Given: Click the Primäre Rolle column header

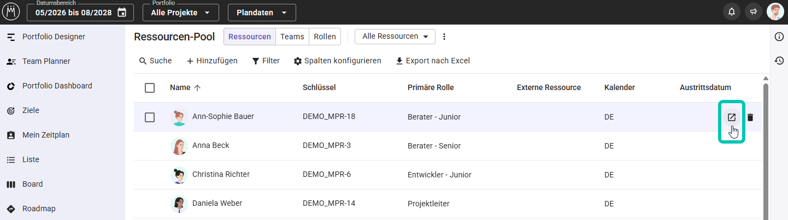Looking at the screenshot, I should (x=431, y=87).
